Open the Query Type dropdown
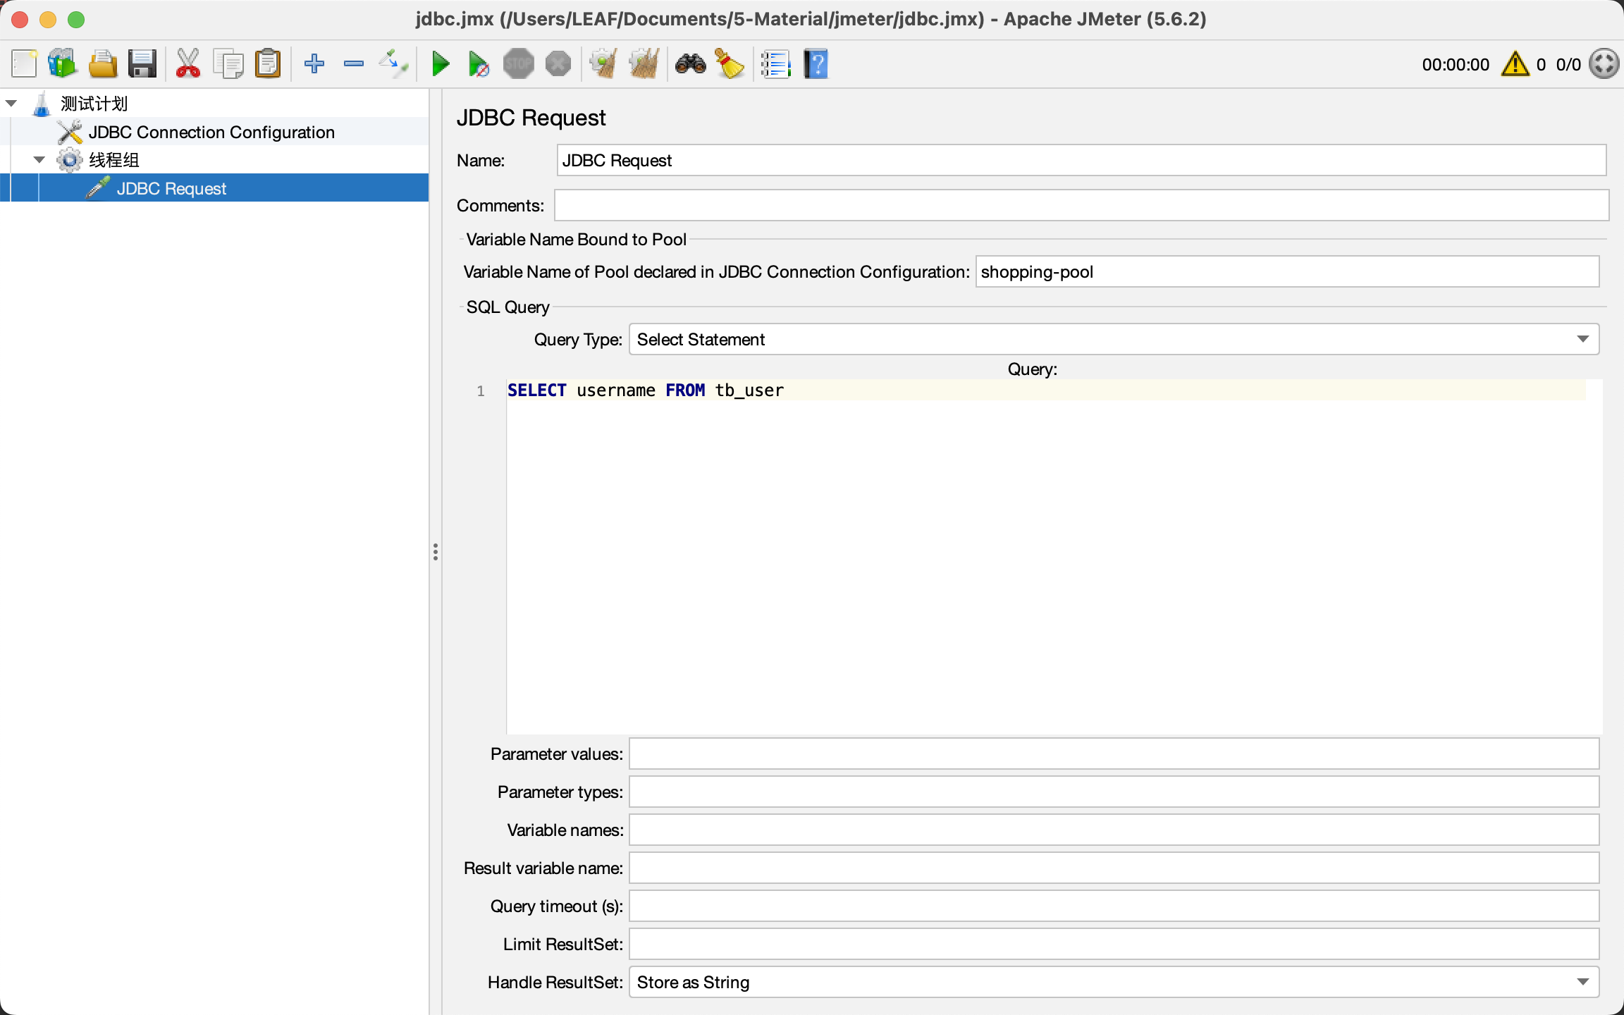Image resolution: width=1624 pixels, height=1015 pixels. coord(1114,340)
